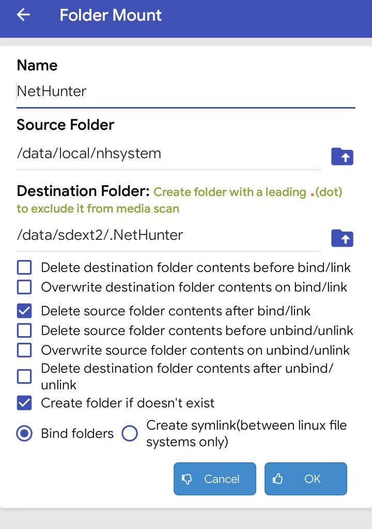Click the thumbs-up icon on OK

pyautogui.click(x=277, y=478)
